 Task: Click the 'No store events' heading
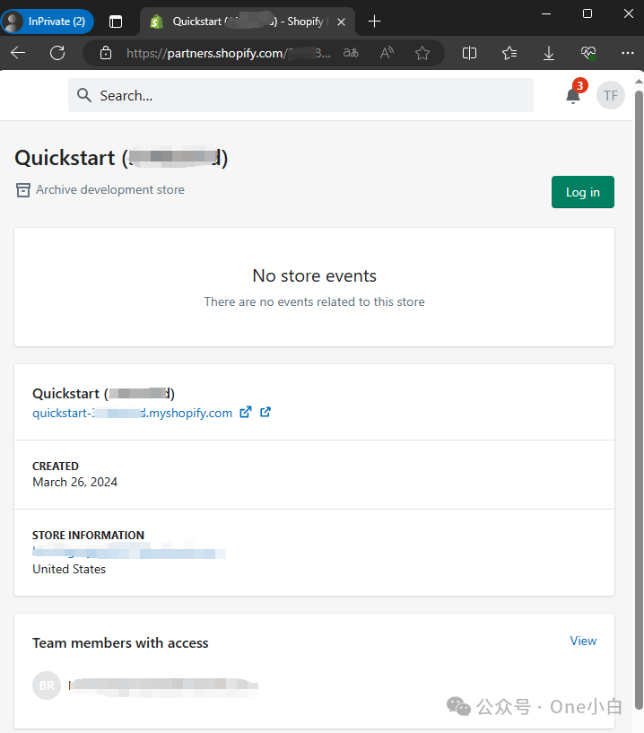pyautogui.click(x=315, y=275)
